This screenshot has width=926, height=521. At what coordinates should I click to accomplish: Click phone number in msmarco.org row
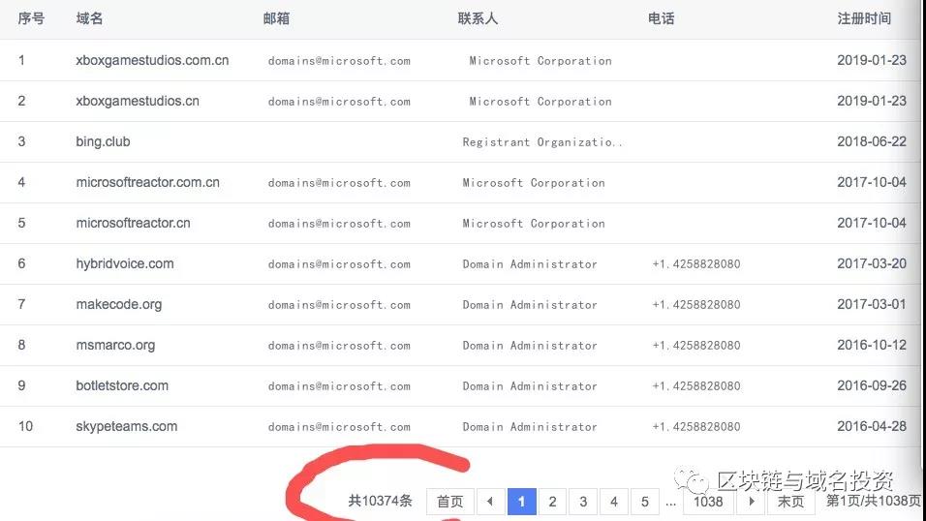[x=696, y=346]
